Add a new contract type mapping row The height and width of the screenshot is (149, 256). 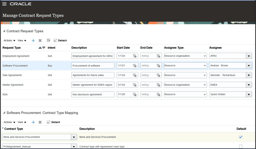click(x=33, y=122)
